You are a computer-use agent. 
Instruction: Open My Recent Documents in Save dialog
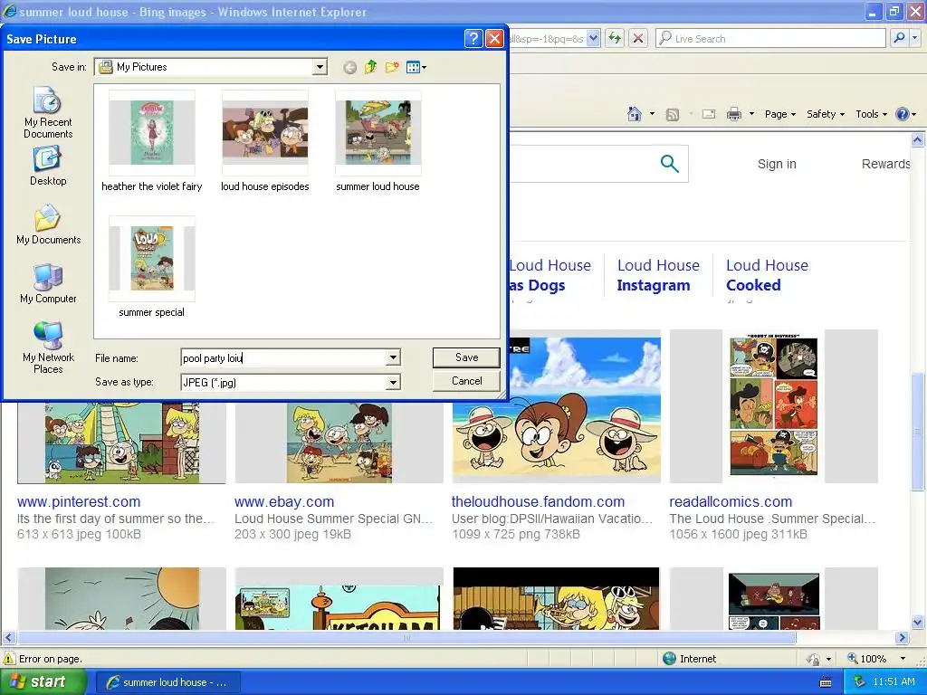tap(48, 112)
